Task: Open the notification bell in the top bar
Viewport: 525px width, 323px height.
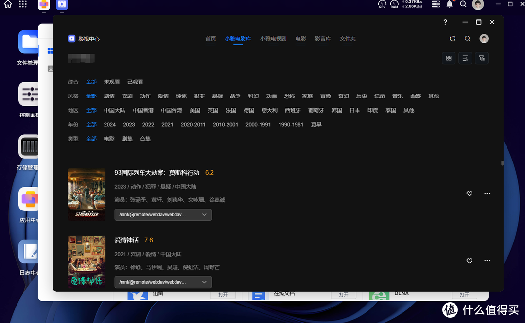Action: coord(450,4)
